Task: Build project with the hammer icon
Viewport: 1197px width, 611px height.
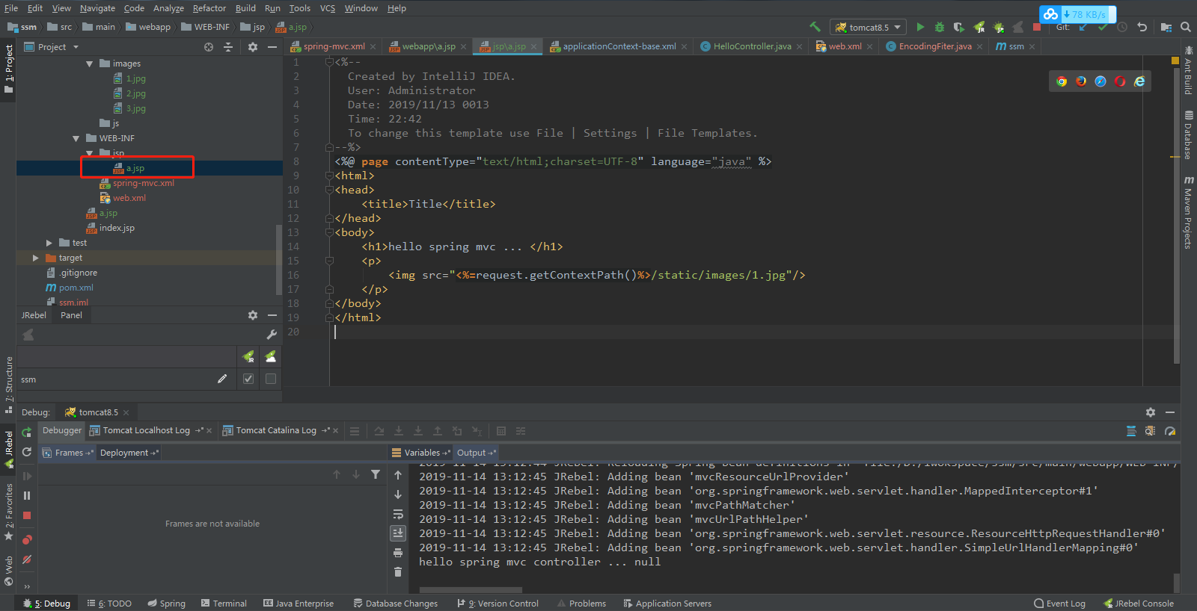Action: (x=815, y=27)
